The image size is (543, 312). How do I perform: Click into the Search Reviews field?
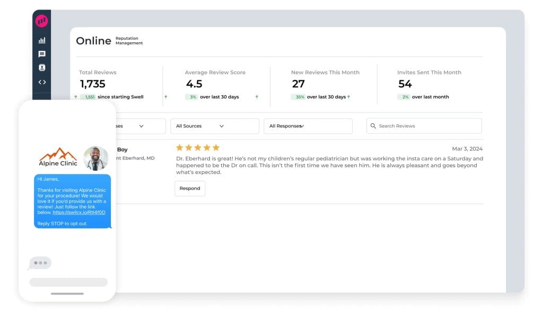pos(427,126)
